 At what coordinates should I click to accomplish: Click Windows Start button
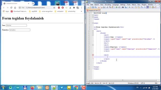tap(3, 88)
